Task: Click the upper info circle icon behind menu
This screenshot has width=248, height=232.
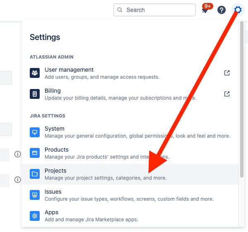Action: coord(17,154)
